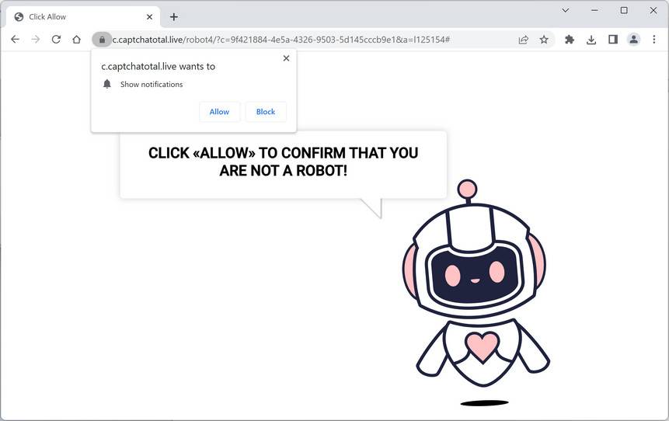Share this page icon in the address bar
The width and height of the screenshot is (669, 421).
pyautogui.click(x=523, y=40)
